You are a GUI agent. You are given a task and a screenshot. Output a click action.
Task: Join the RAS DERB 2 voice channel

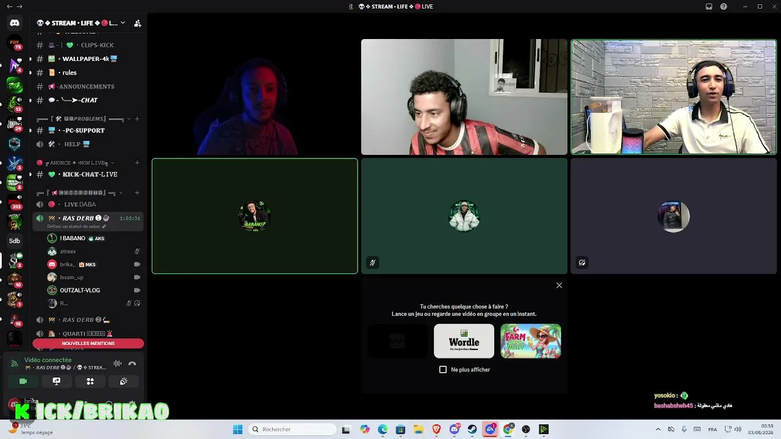pos(88,319)
